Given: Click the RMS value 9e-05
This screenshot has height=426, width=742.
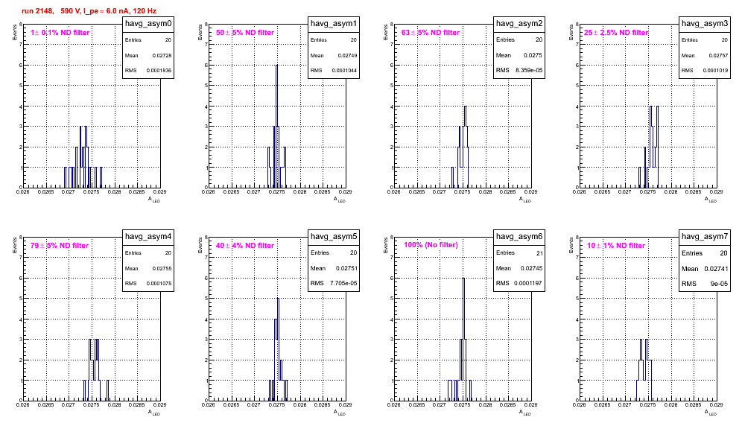Looking at the screenshot, I should pyautogui.click(x=720, y=284).
